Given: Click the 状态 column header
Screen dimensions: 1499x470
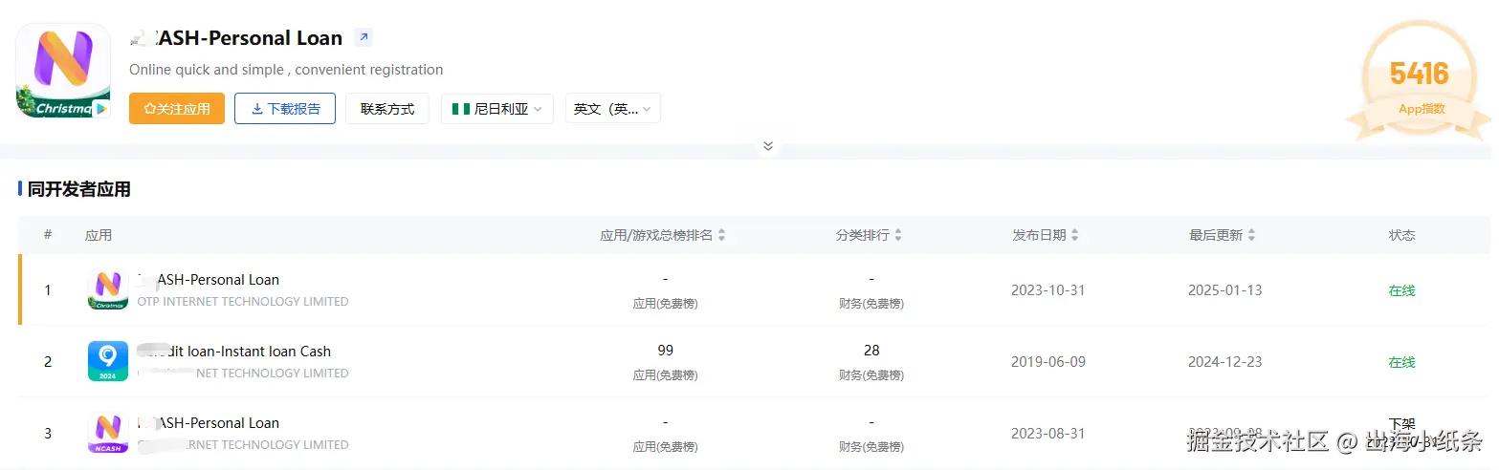Looking at the screenshot, I should coord(1401,235).
